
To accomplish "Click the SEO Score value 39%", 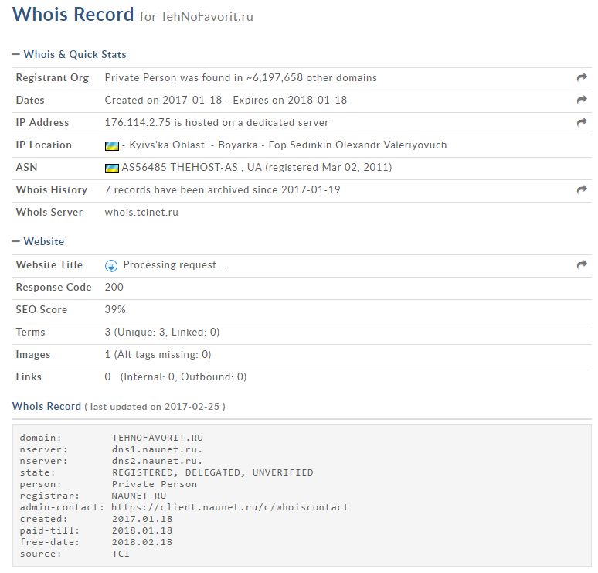I will point(115,309).
